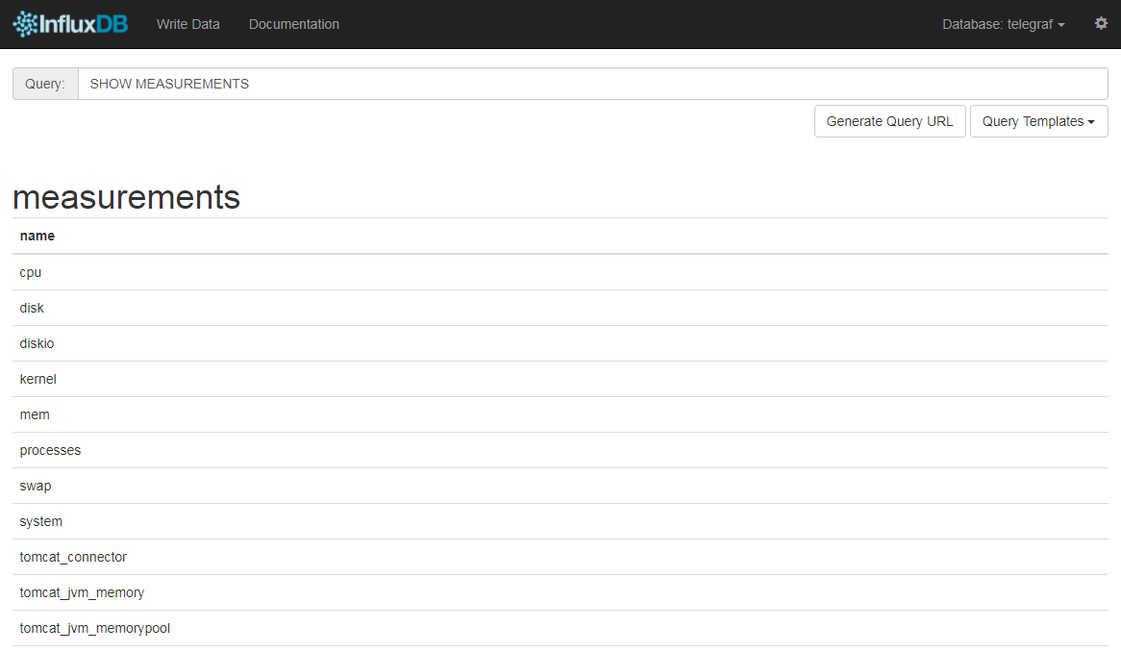Click the Generate Query URL button
Viewport: 1121px width, 652px height.
(x=889, y=121)
